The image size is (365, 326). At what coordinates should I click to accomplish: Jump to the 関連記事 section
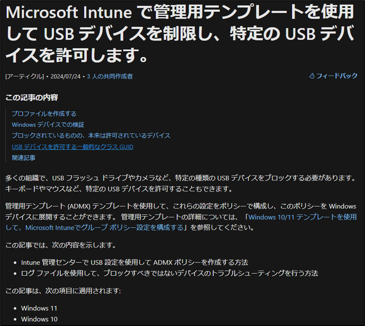[24, 158]
